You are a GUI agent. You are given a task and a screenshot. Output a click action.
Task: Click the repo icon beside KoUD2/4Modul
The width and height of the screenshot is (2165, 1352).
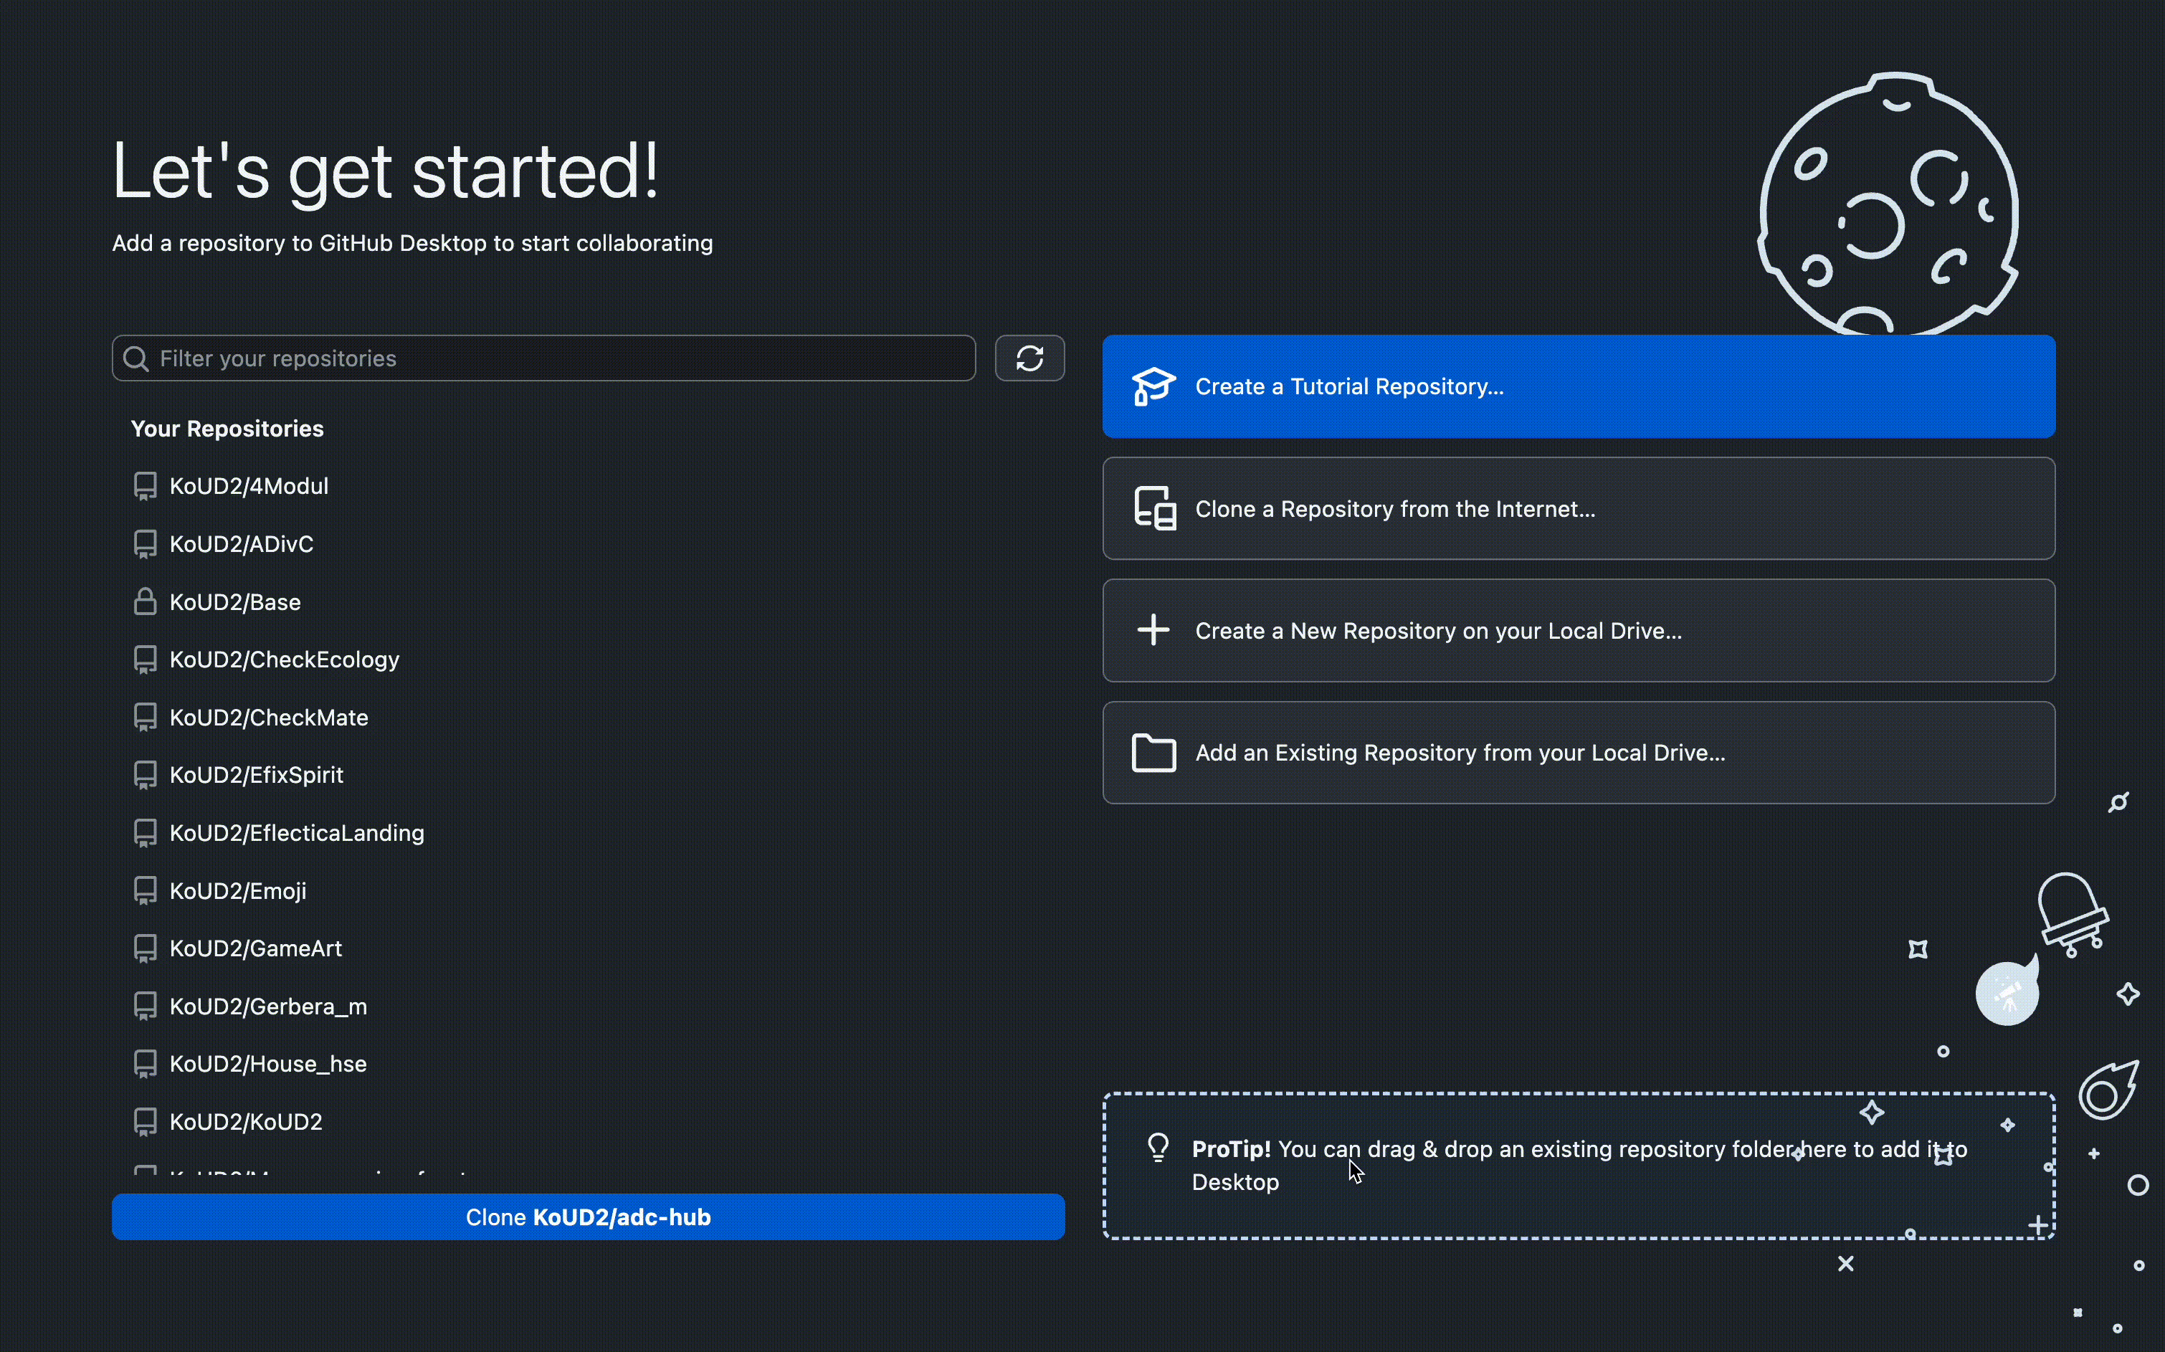pyautogui.click(x=145, y=487)
